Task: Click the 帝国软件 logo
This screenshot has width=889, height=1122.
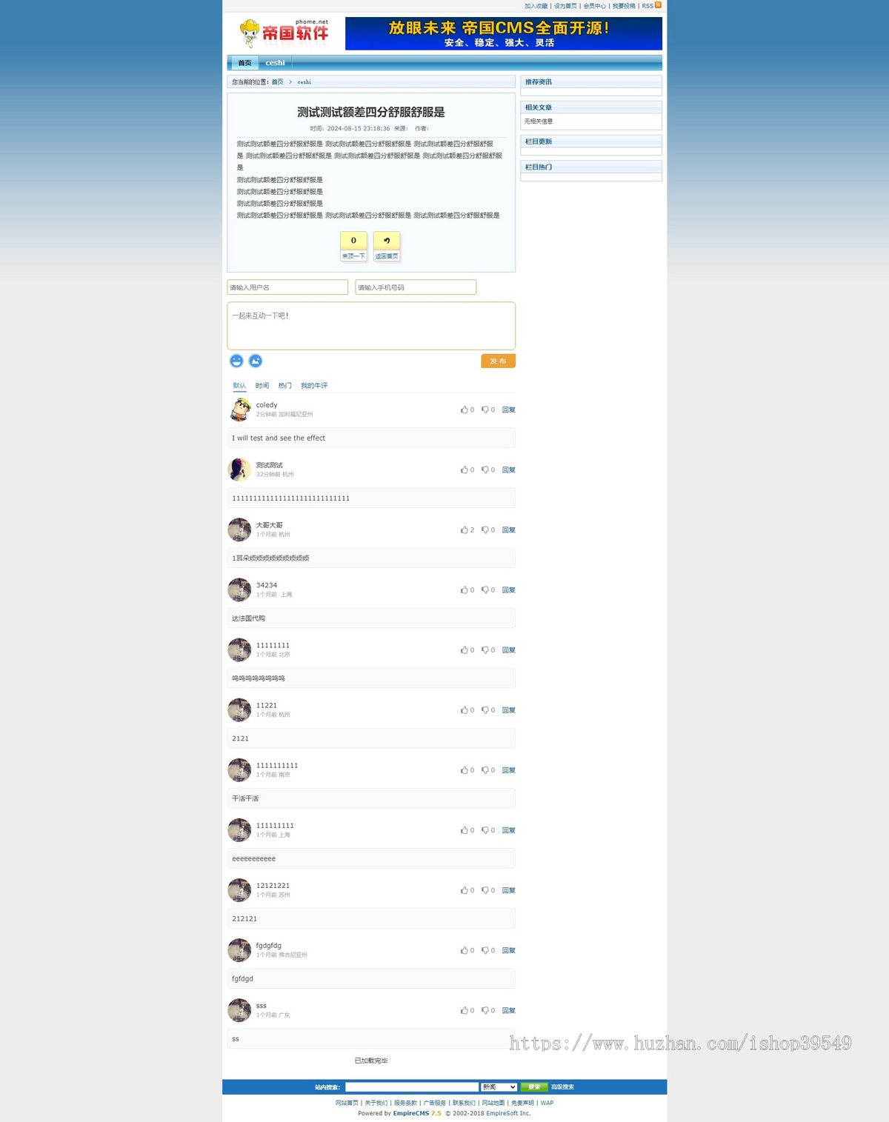Action: coord(284,33)
